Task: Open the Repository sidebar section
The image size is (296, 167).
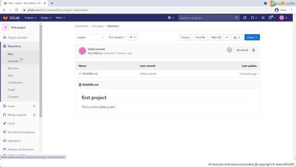Action: (14, 46)
